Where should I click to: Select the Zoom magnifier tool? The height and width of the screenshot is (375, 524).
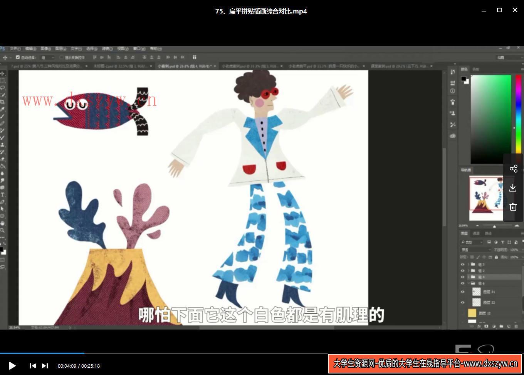pos(3,230)
